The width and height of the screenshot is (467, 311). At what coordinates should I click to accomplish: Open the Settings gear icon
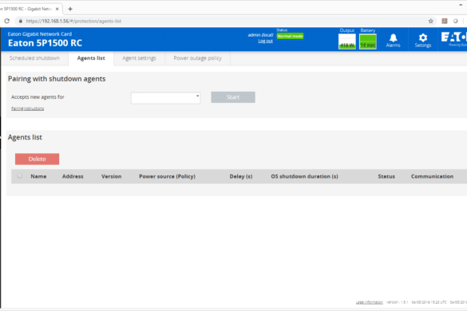coord(422,40)
